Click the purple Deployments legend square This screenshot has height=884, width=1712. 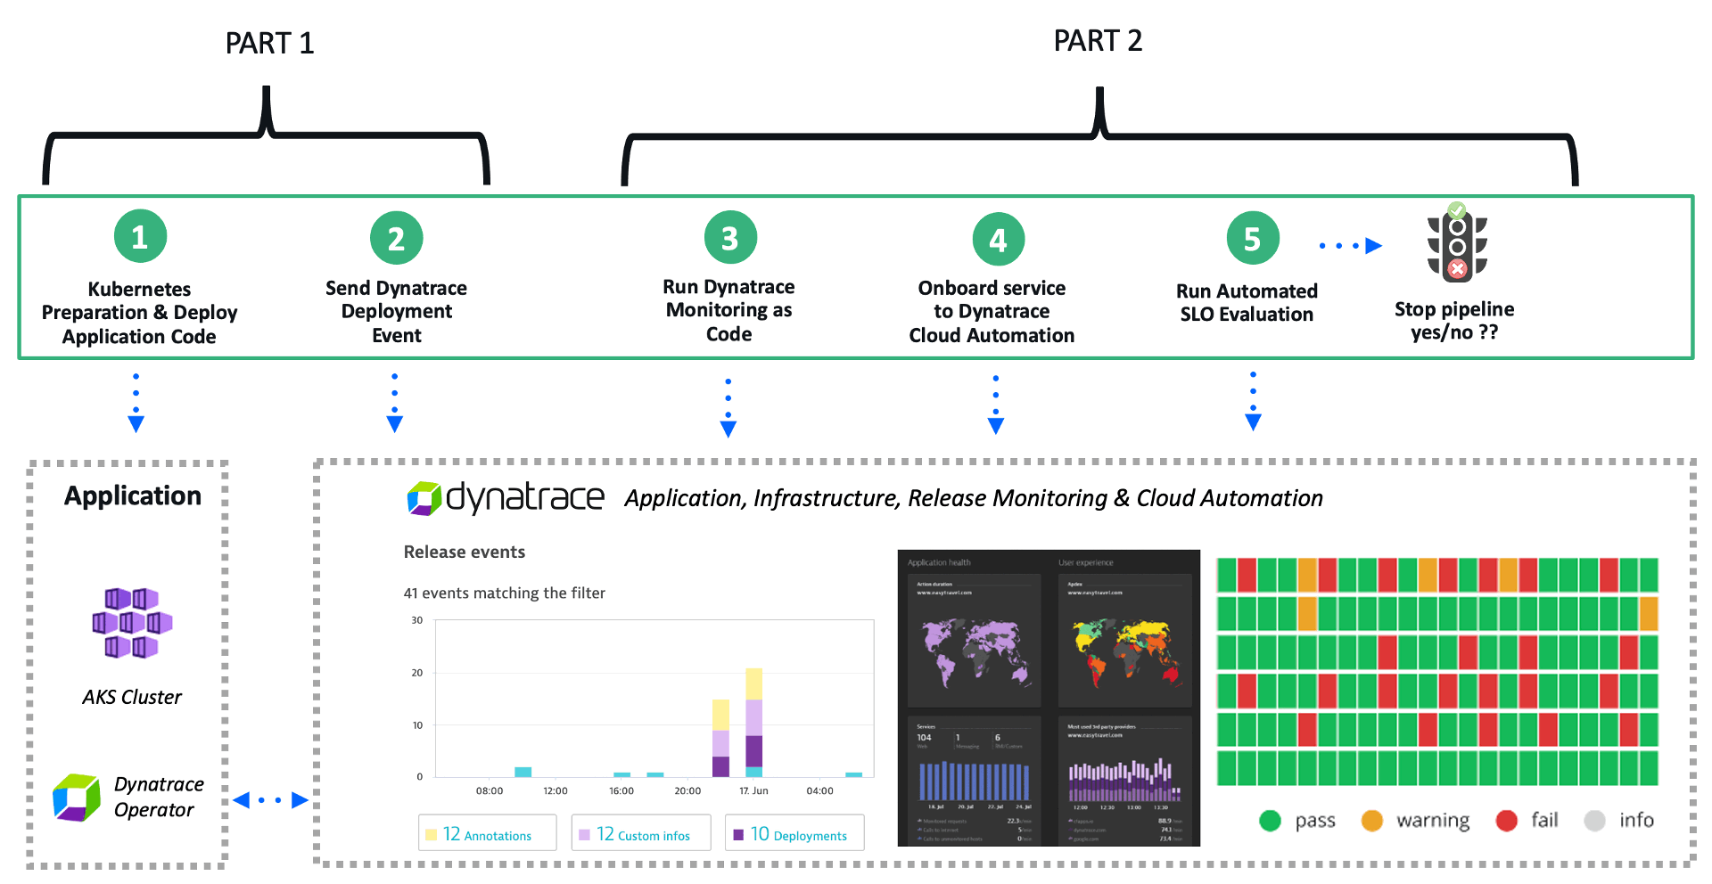[738, 835]
